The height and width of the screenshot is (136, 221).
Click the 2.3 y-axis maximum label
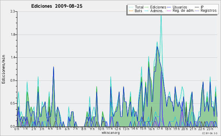click(x=13, y=11)
